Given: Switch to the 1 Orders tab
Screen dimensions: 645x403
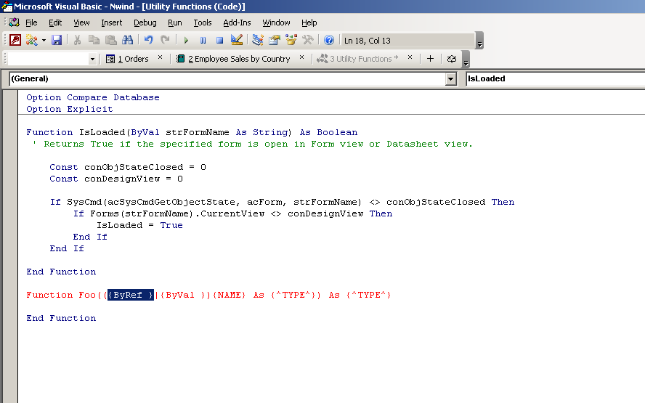Looking at the screenshot, I should (127, 59).
